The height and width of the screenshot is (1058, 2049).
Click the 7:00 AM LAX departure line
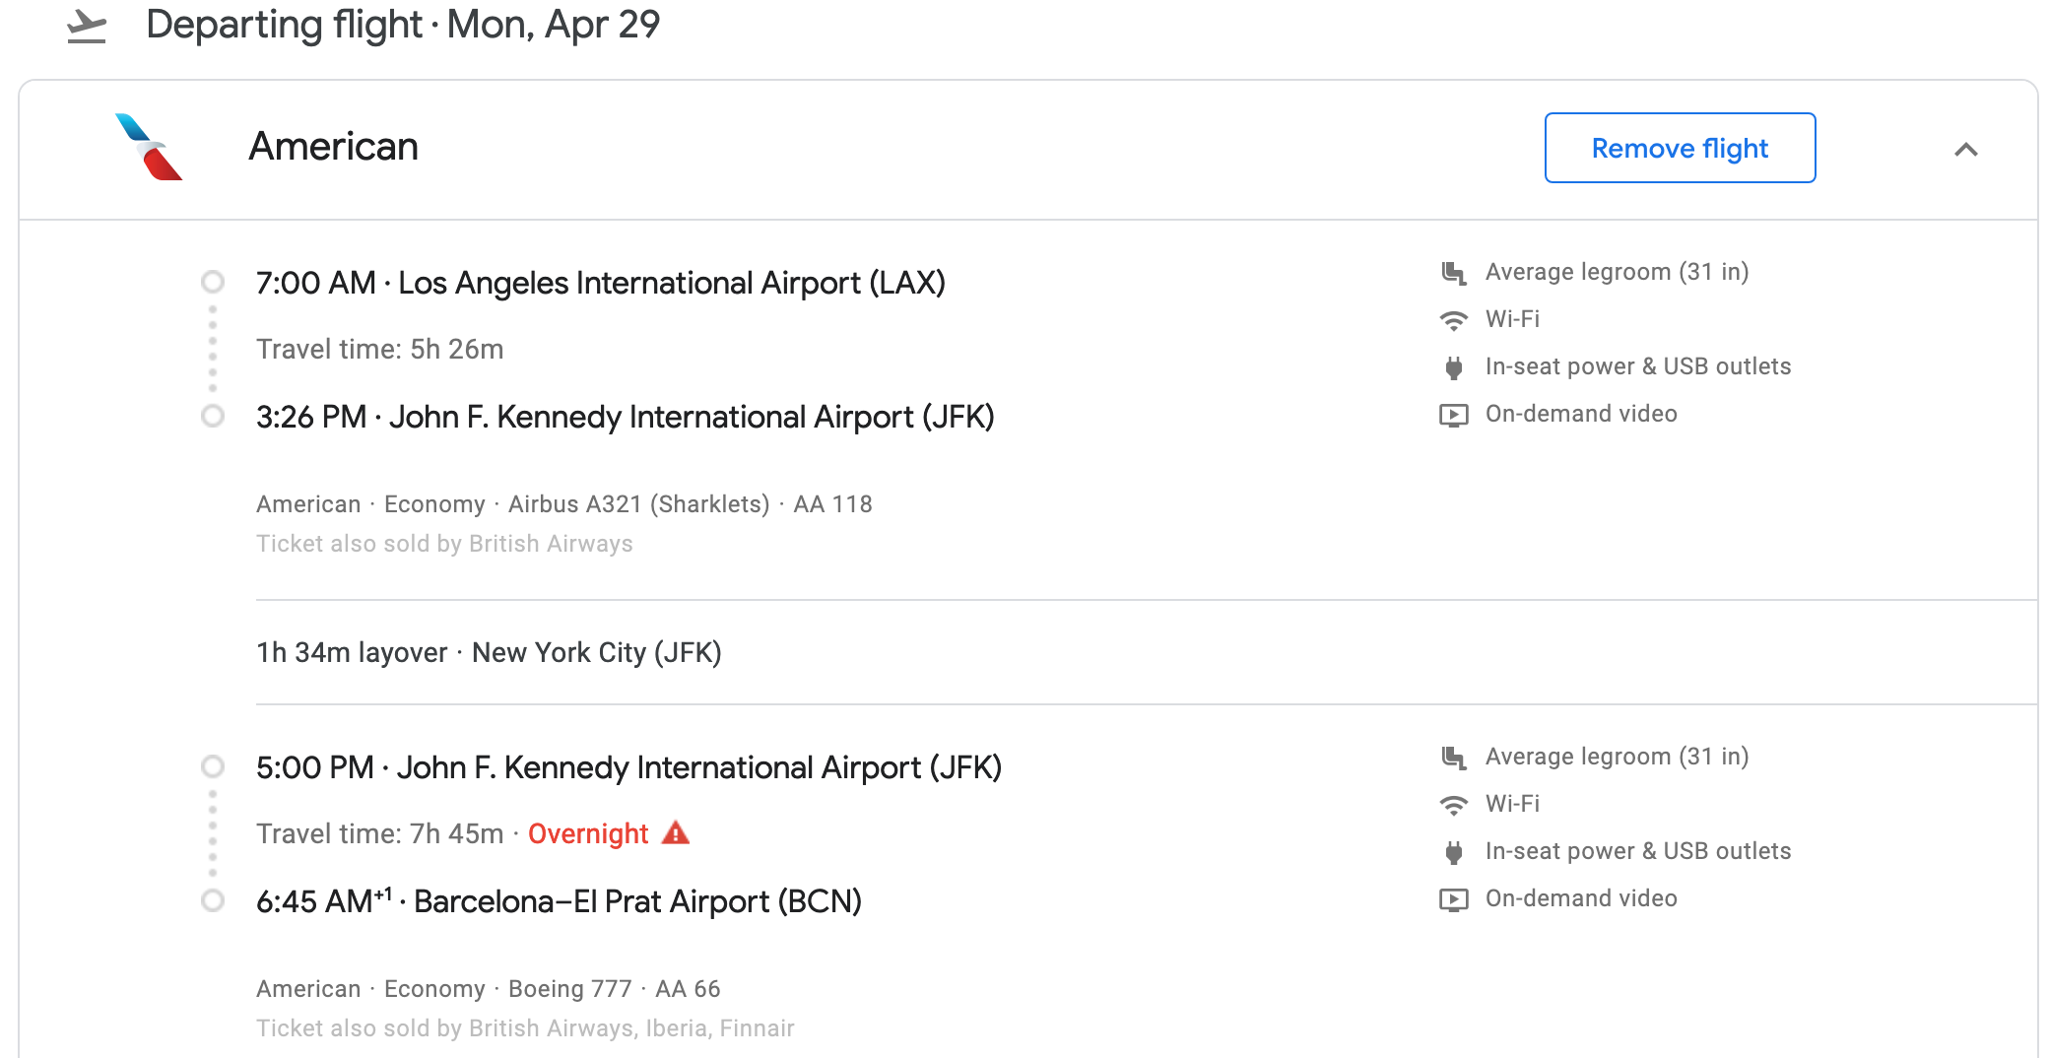pos(600,283)
